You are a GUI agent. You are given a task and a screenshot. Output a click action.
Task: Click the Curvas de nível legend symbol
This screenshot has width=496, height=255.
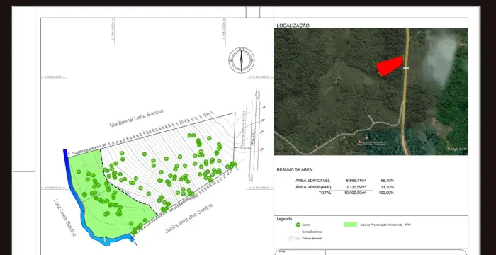point(295,238)
